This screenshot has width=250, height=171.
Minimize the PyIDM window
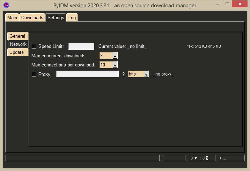pyautogui.click(x=218, y=5)
